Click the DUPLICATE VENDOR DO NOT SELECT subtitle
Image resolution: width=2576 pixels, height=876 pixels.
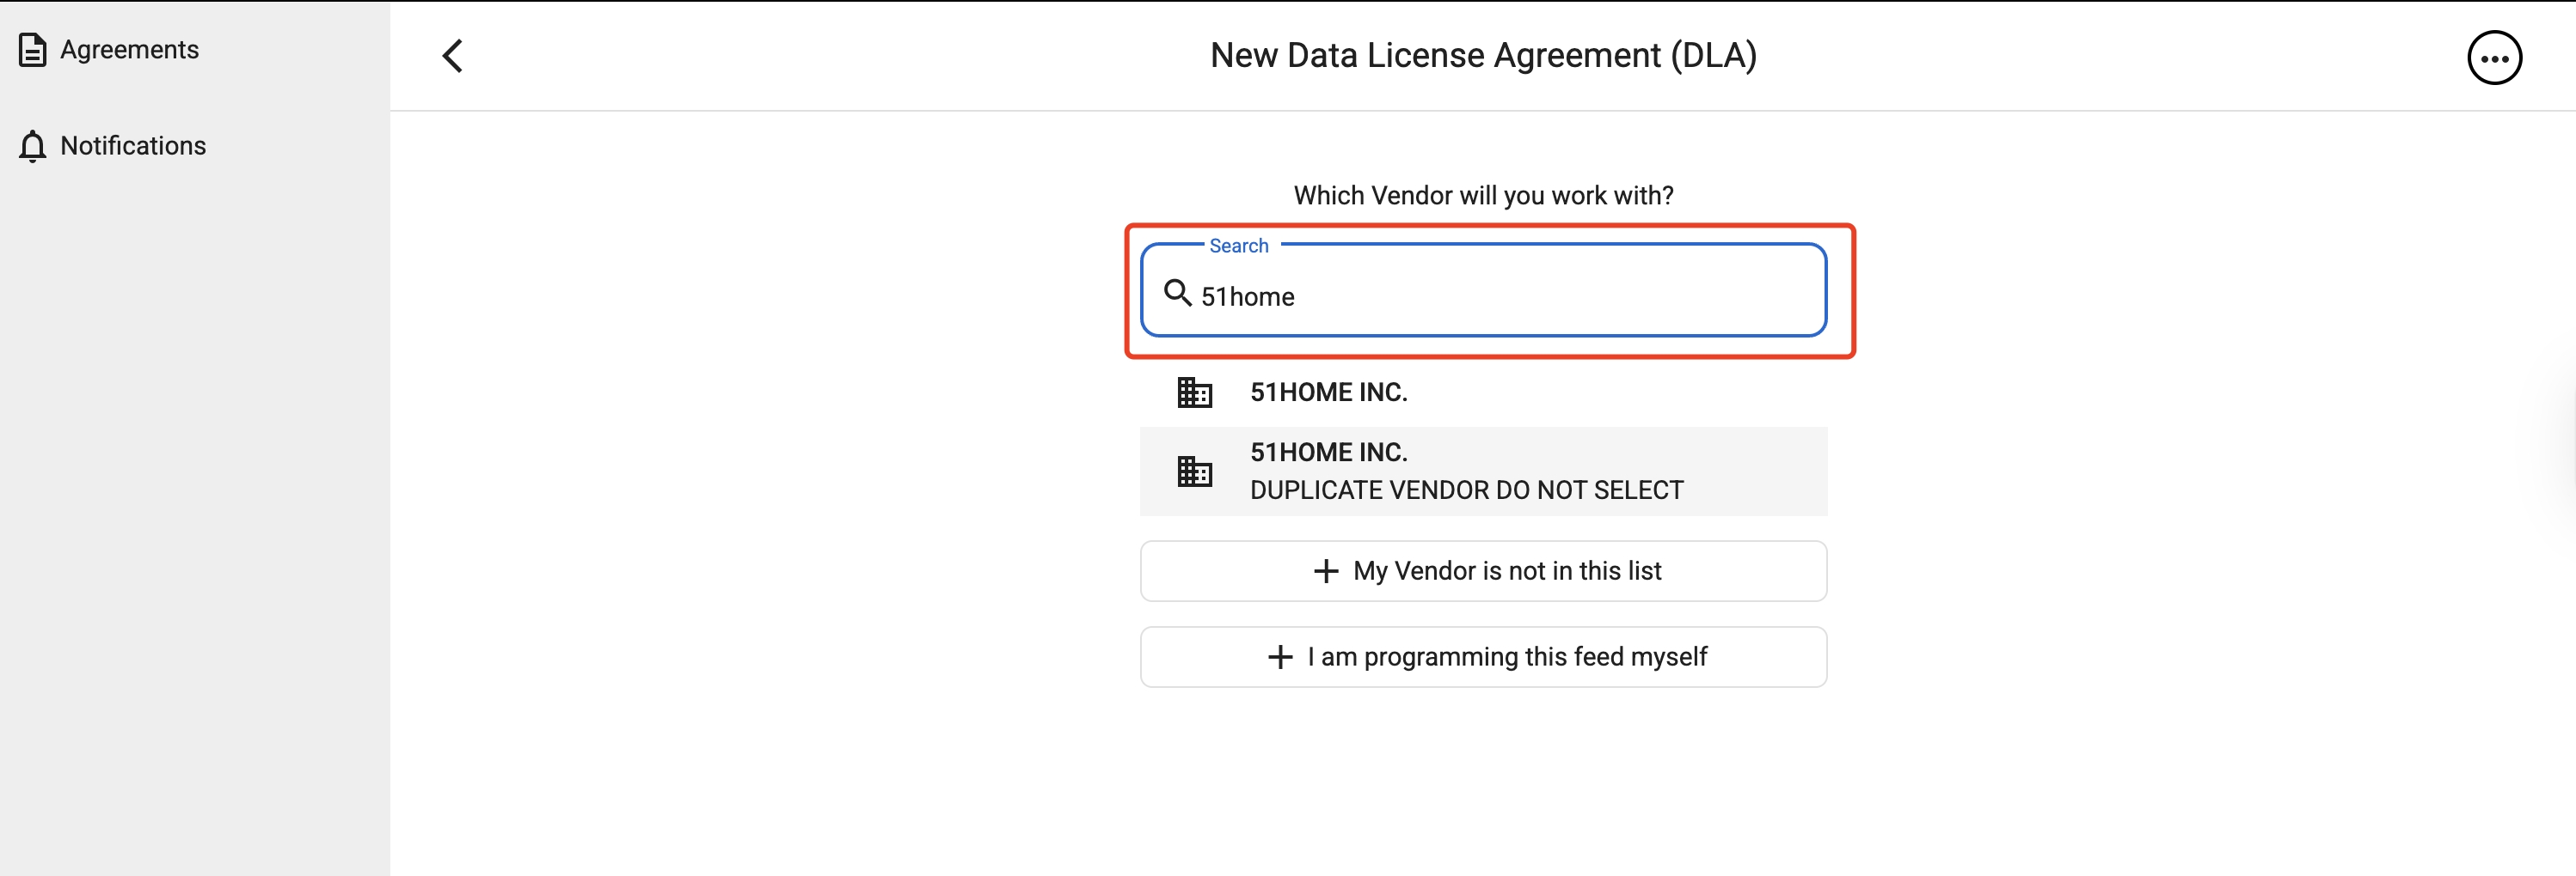(x=1466, y=490)
